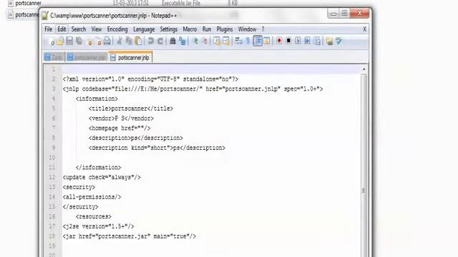Screen dimensions: 458x257
Task: Close the document with menu bar X
Action: pyautogui.click(x=364, y=29)
